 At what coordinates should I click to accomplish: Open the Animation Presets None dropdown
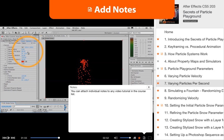pyautogui.click(x=27, y=43)
